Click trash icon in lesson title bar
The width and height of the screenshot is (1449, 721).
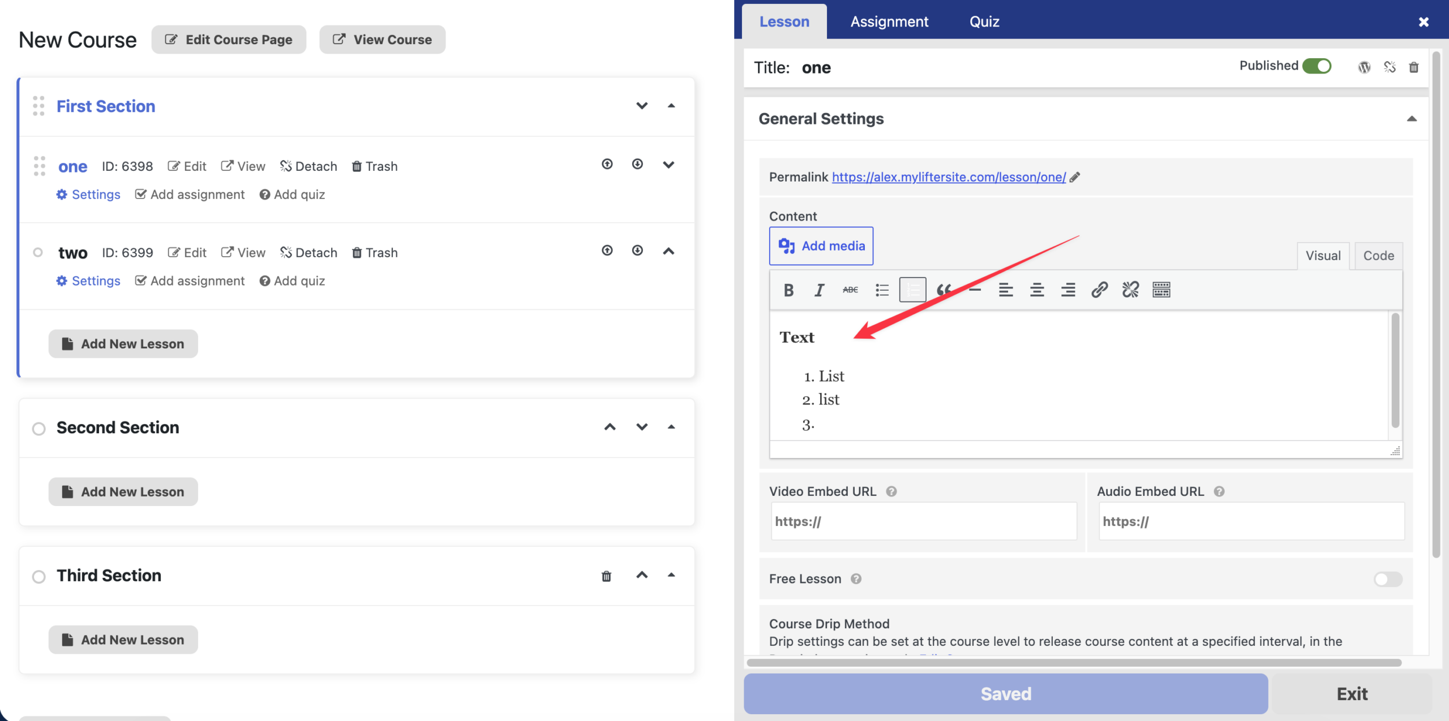coord(1414,67)
